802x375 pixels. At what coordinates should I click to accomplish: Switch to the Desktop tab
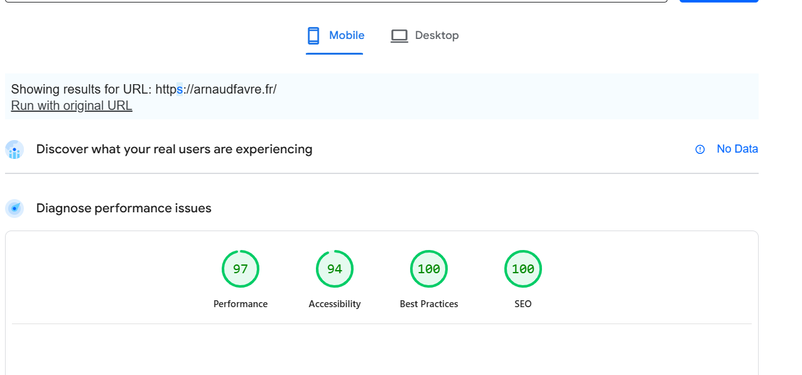425,36
